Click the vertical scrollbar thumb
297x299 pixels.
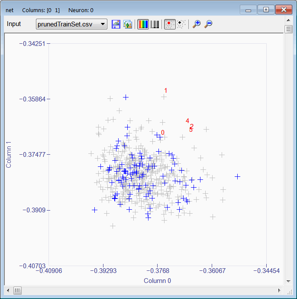point(288,29)
